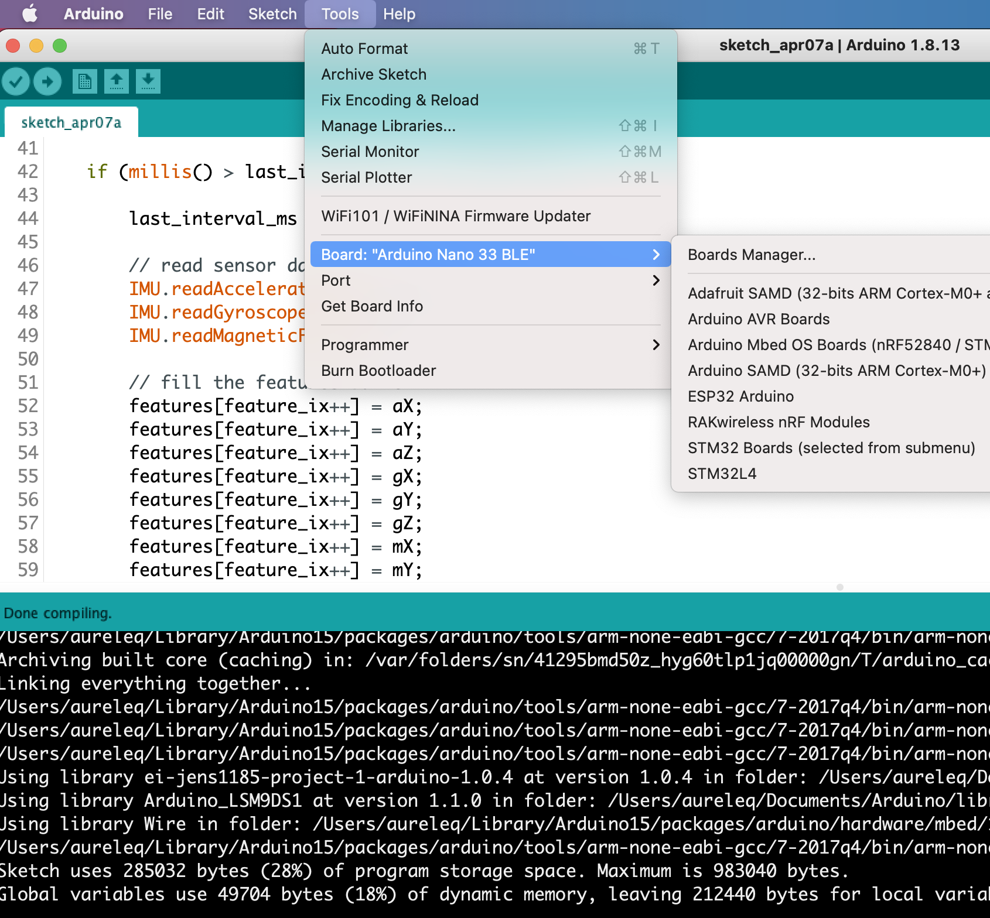Select Get Board Info

491,306
